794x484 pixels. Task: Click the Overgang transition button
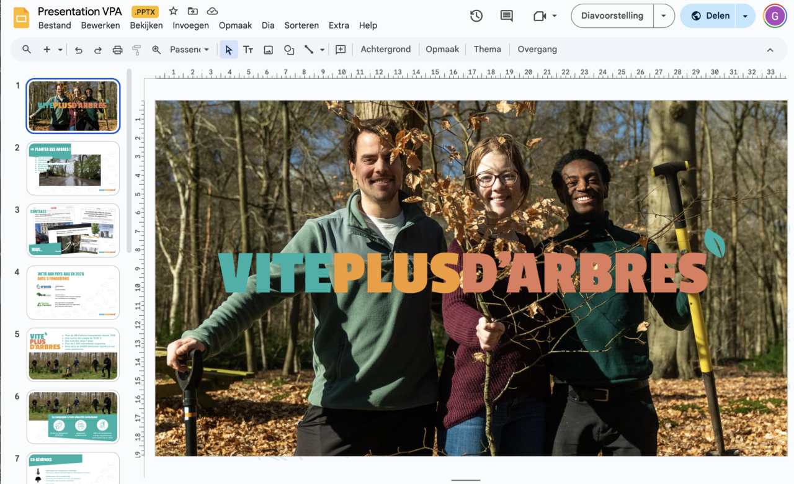[x=537, y=50]
